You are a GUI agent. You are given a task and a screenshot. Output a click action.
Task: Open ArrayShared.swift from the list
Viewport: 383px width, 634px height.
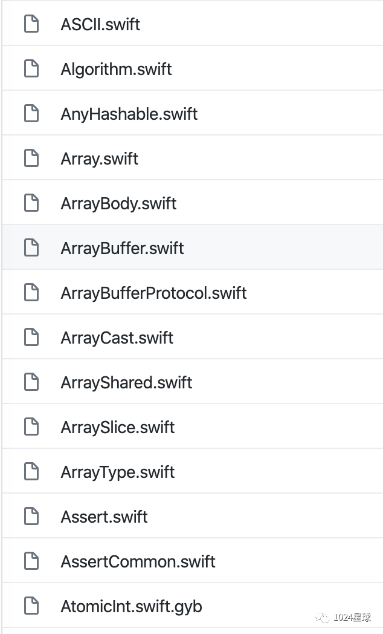(x=126, y=382)
